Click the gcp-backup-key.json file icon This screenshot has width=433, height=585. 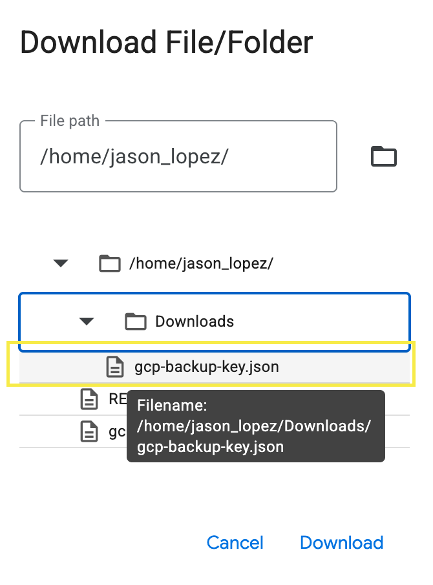click(x=115, y=367)
